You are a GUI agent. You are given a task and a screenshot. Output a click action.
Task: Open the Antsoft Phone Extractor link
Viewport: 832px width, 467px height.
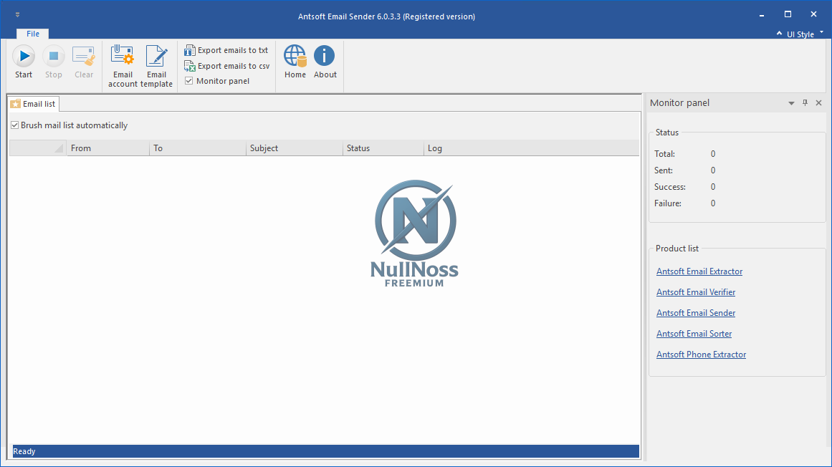(x=701, y=355)
